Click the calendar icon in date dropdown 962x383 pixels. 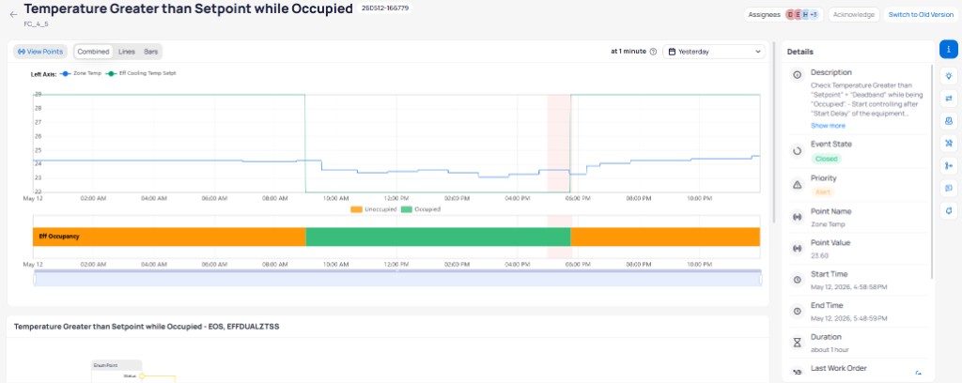click(x=672, y=52)
